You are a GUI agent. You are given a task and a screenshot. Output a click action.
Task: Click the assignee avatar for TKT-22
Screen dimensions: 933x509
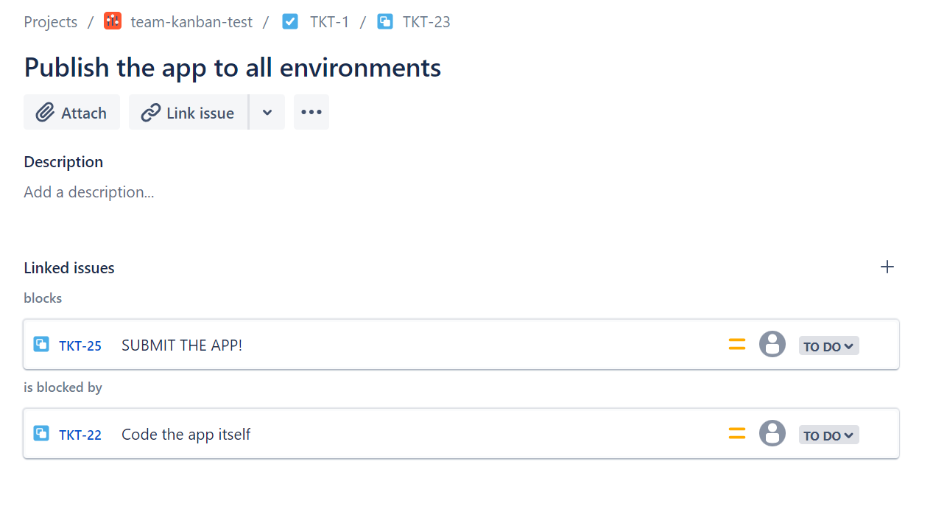point(772,433)
